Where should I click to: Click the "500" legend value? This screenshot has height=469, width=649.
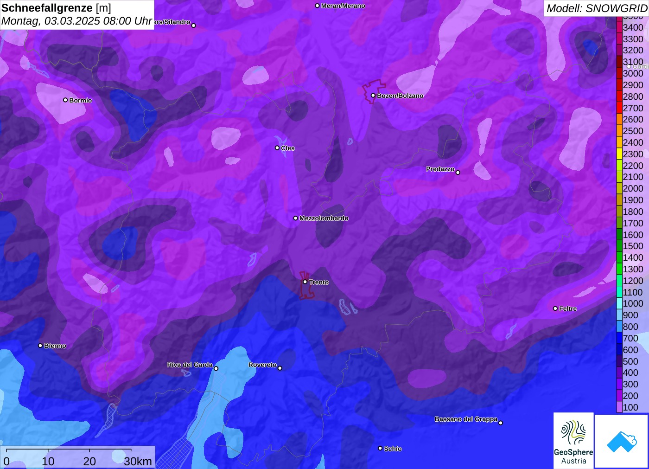click(630, 361)
